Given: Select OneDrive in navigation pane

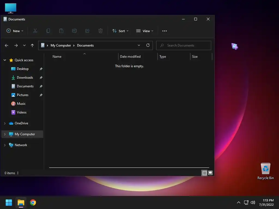Looking at the screenshot, I should point(21,123).
